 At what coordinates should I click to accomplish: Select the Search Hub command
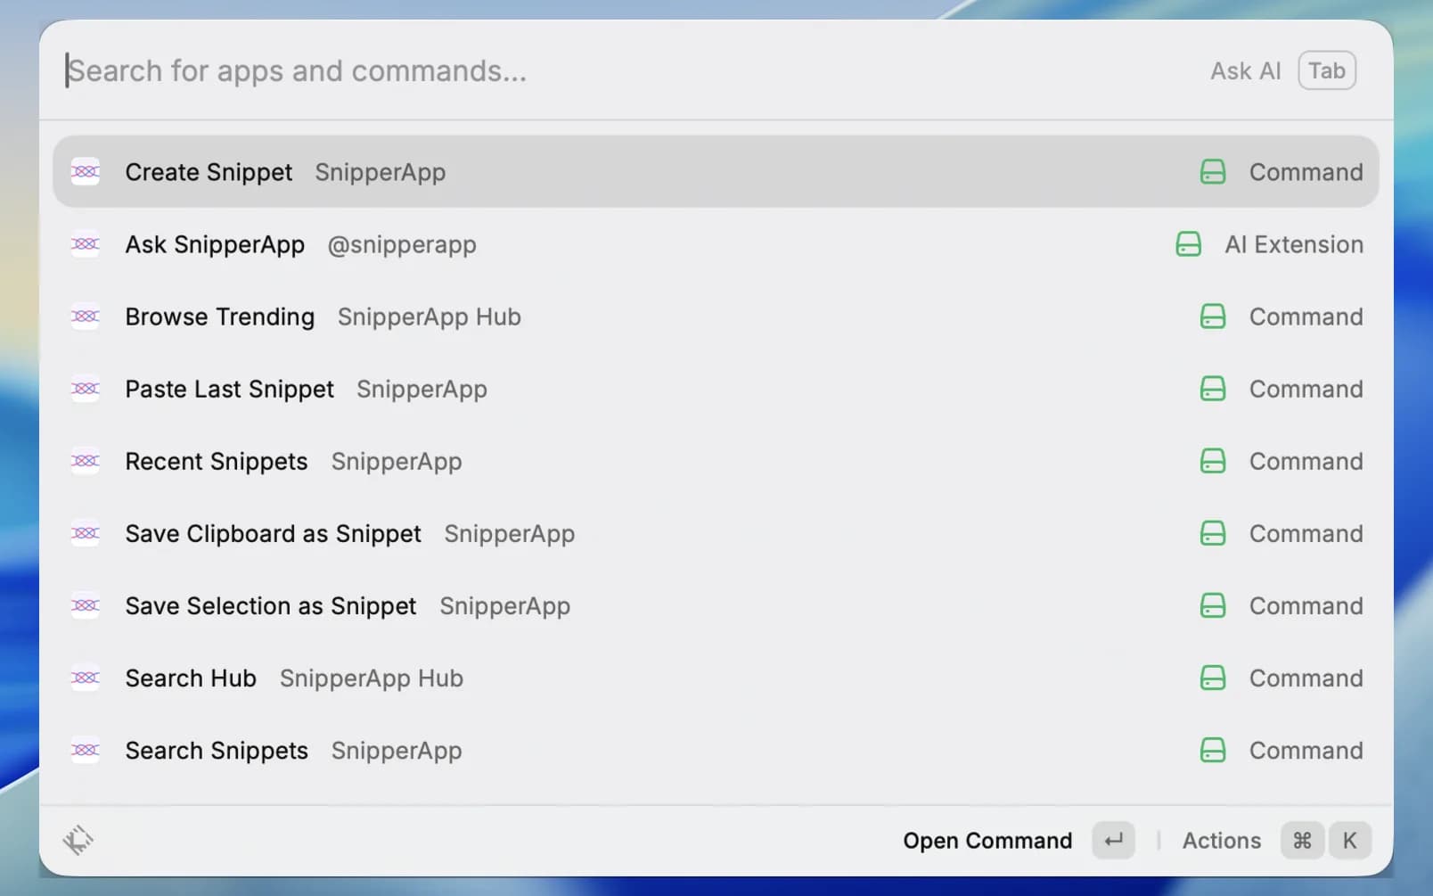click(716, 678)
